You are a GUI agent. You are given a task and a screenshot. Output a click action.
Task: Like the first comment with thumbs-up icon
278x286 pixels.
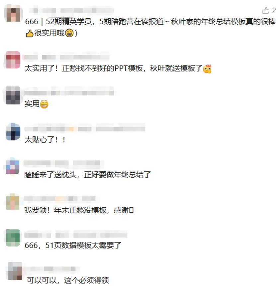266,10
